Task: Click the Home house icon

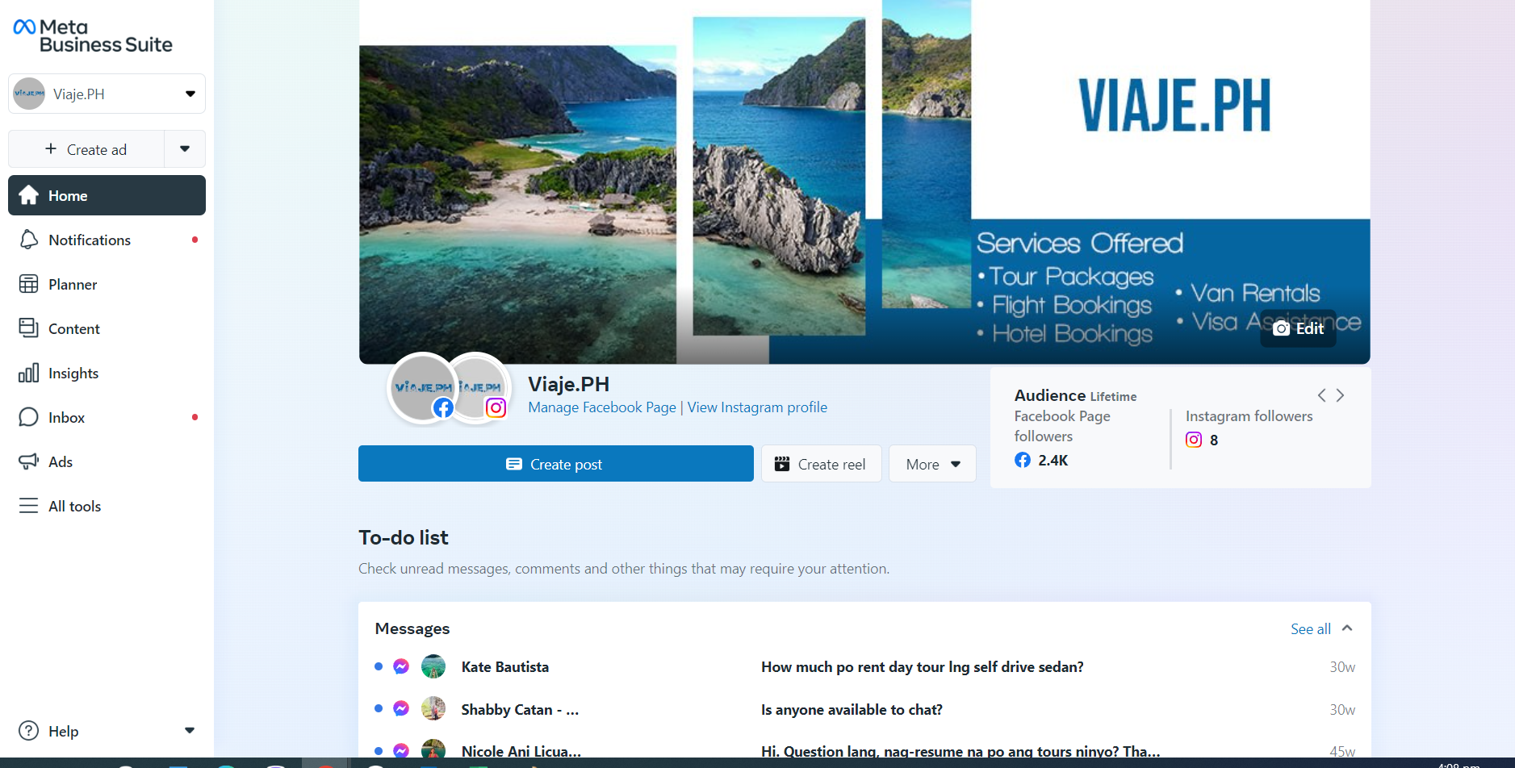Action: (x=29, y=195)
